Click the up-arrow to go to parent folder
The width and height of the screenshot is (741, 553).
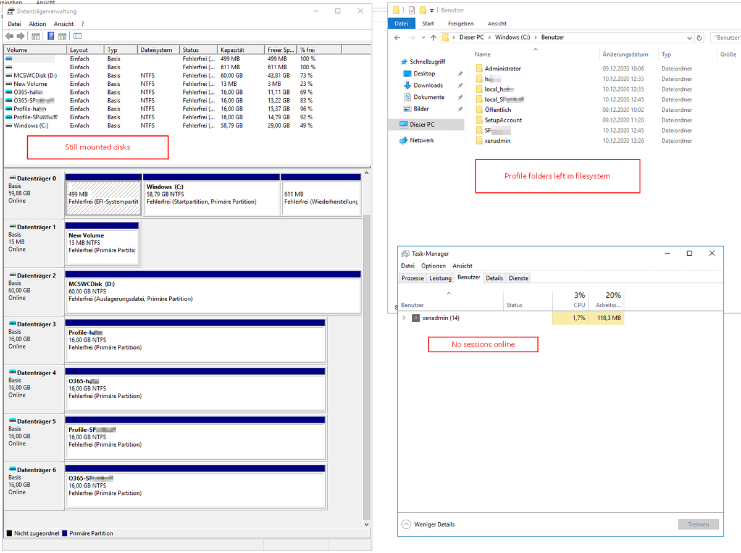point(433,38)
